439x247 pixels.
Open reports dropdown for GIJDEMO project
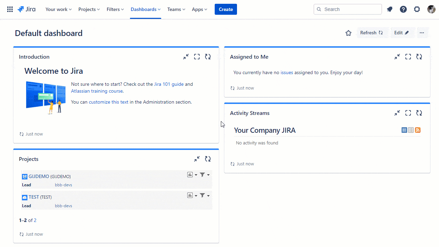coord(192,175)
